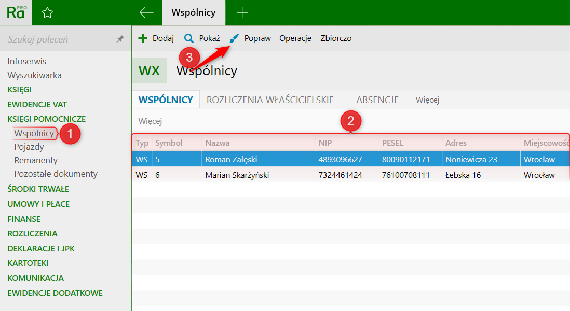Image resolution: width=570 pixels, height=311 pixels.
Task: Open Wyszukiwarka in the sidebar
Action: pyautogui.click(x=35, y=75)
